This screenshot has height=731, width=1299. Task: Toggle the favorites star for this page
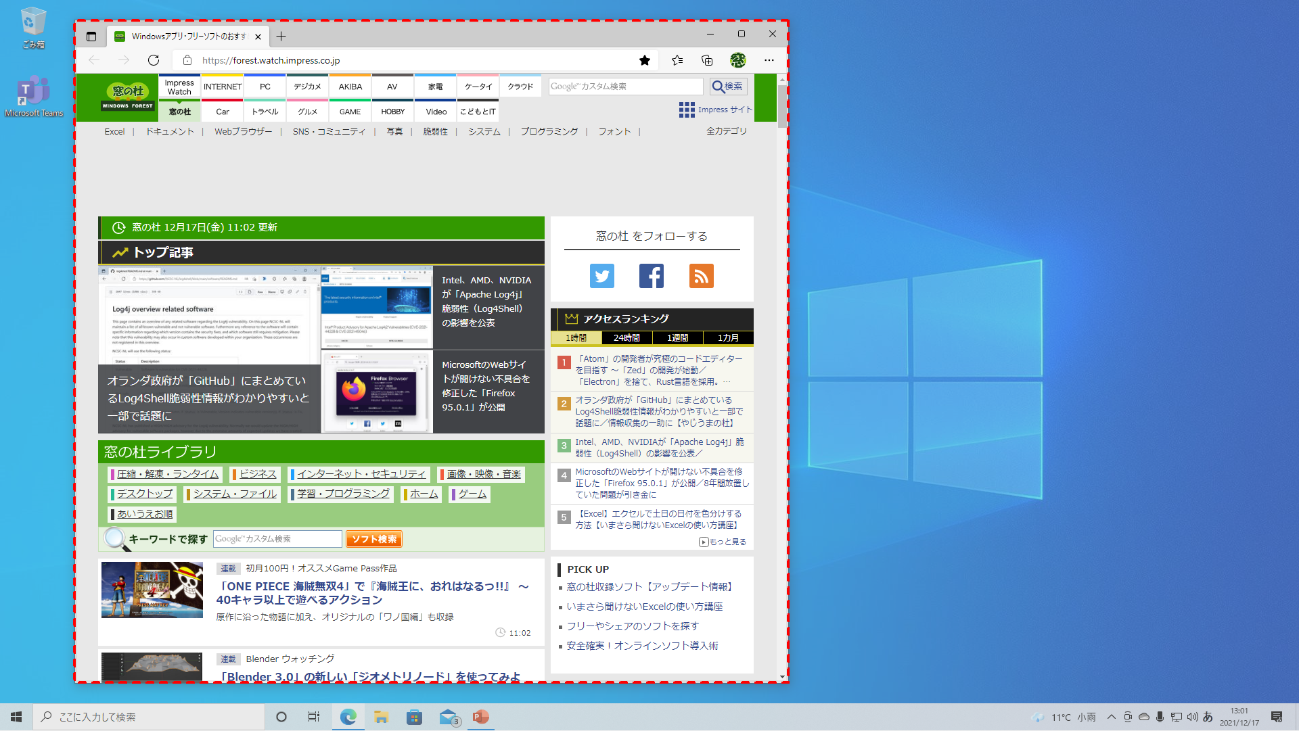pos(644,60)
